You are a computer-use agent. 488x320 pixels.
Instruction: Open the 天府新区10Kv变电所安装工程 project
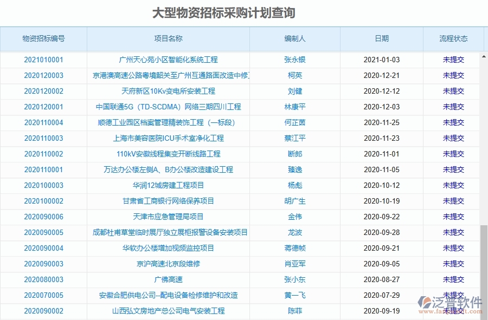[x=169, y=91]
